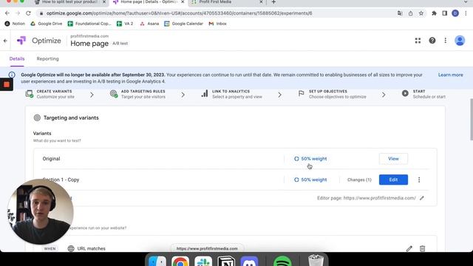Click the Add Targeting Rules icon

pos(114,94)
